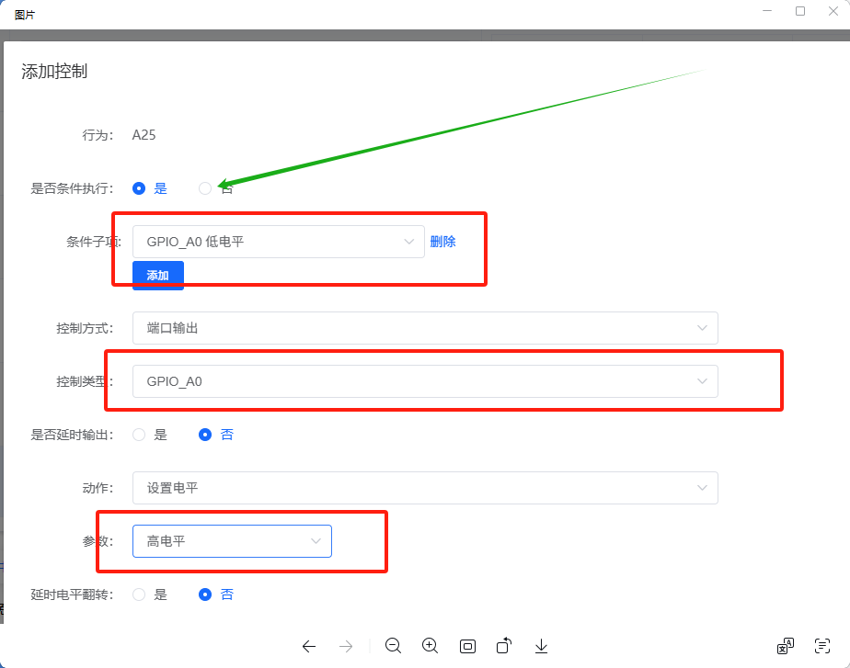Select 是 for 是否延时输出
850x668 pixels.
tap(140, 435)
